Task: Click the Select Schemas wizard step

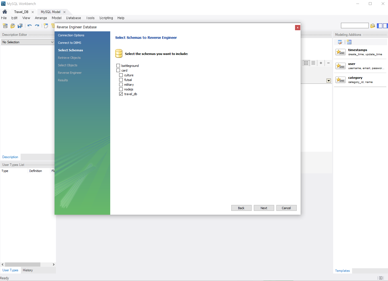Action: (70, 50)
